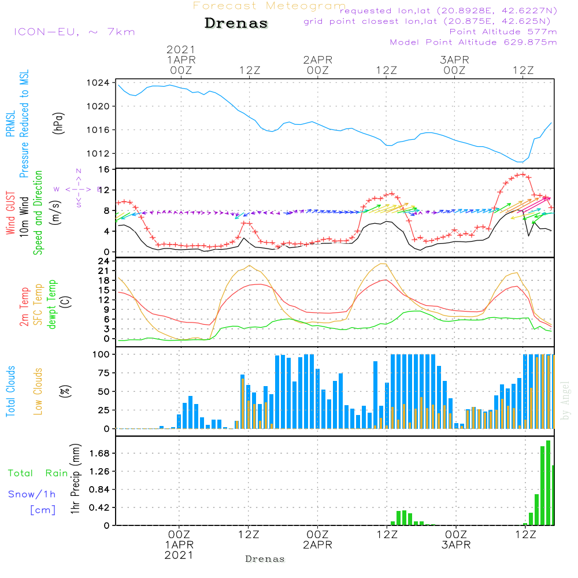The image size is (578, 578).
Task: Click the "2APR" date label at top axis
Action: coord(317,60)
